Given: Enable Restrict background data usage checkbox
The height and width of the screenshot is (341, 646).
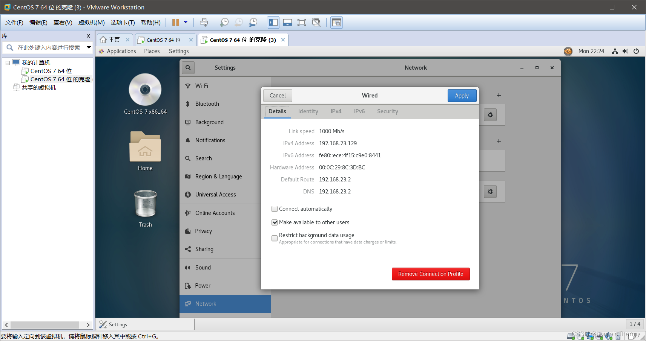Looking at the screenshot, I should pos(275,238).
